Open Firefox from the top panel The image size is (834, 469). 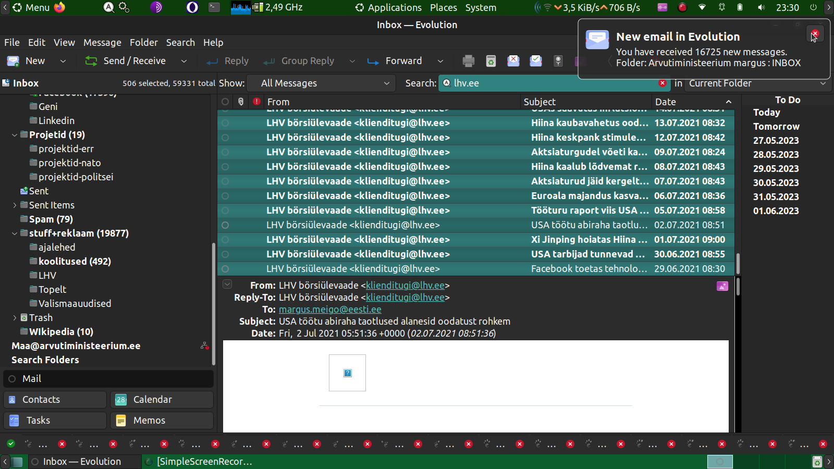point(60,7)
